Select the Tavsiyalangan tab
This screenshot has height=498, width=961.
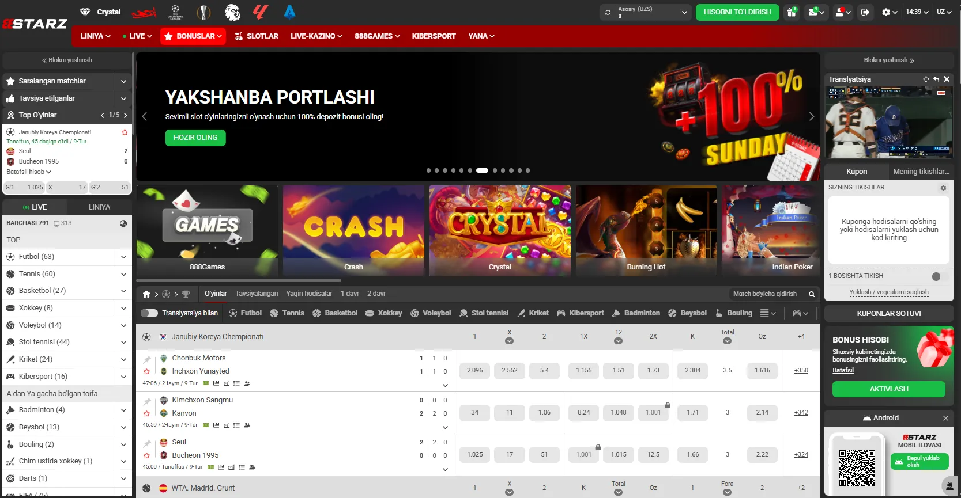click(x=257, y=294)
